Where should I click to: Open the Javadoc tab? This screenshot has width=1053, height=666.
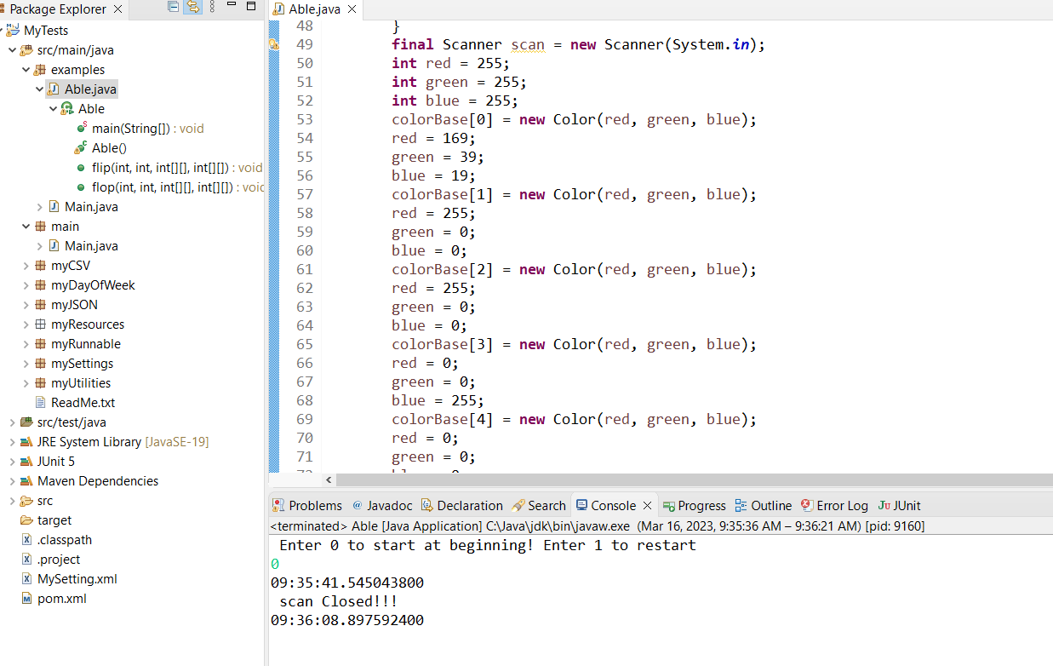coord(381,505)
